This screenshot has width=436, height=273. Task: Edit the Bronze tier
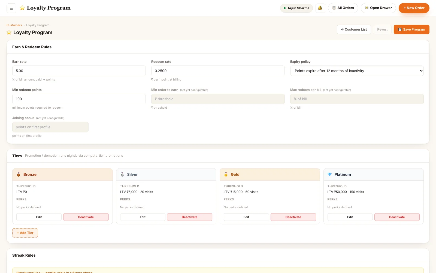[x=39, y=217]
